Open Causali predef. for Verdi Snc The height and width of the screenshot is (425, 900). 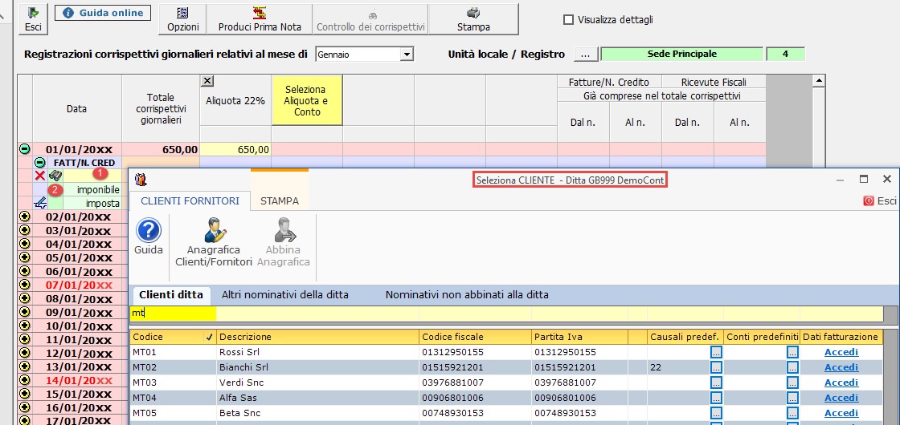716,382
